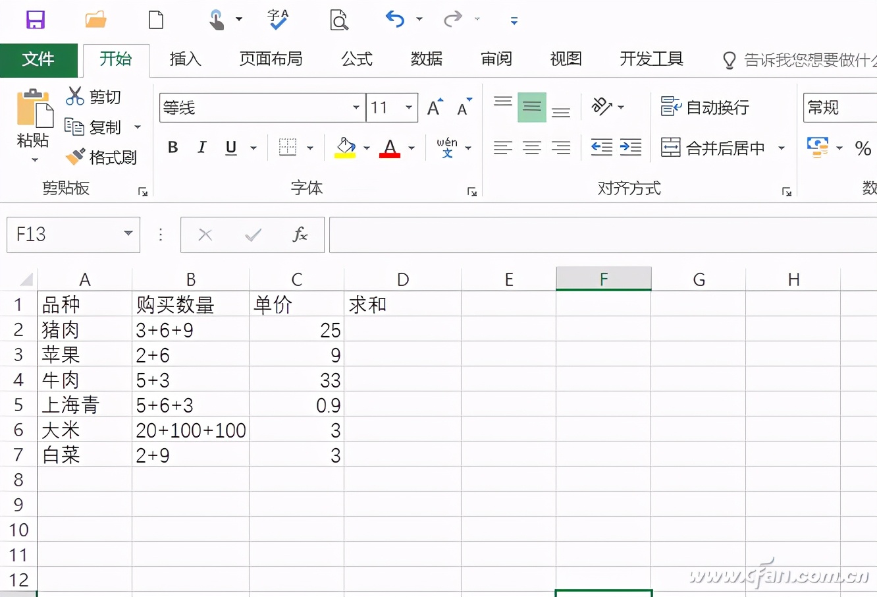877x597 pixels.
Task: Run spelling check icon
Action: point(278,19)
